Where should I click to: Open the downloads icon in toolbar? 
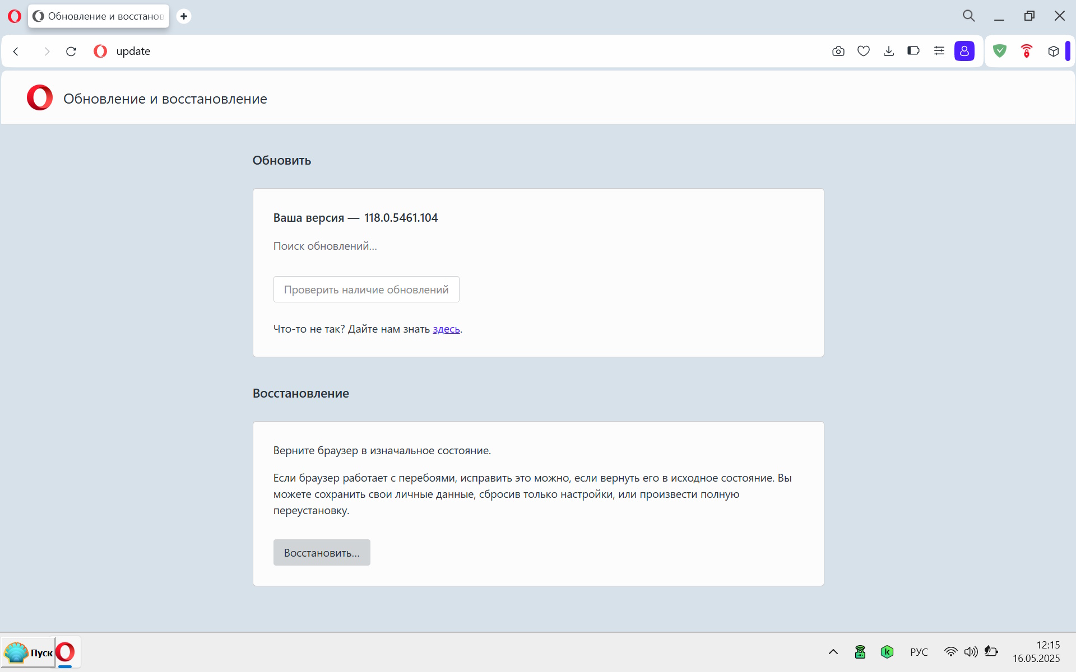tap(889, 52)
